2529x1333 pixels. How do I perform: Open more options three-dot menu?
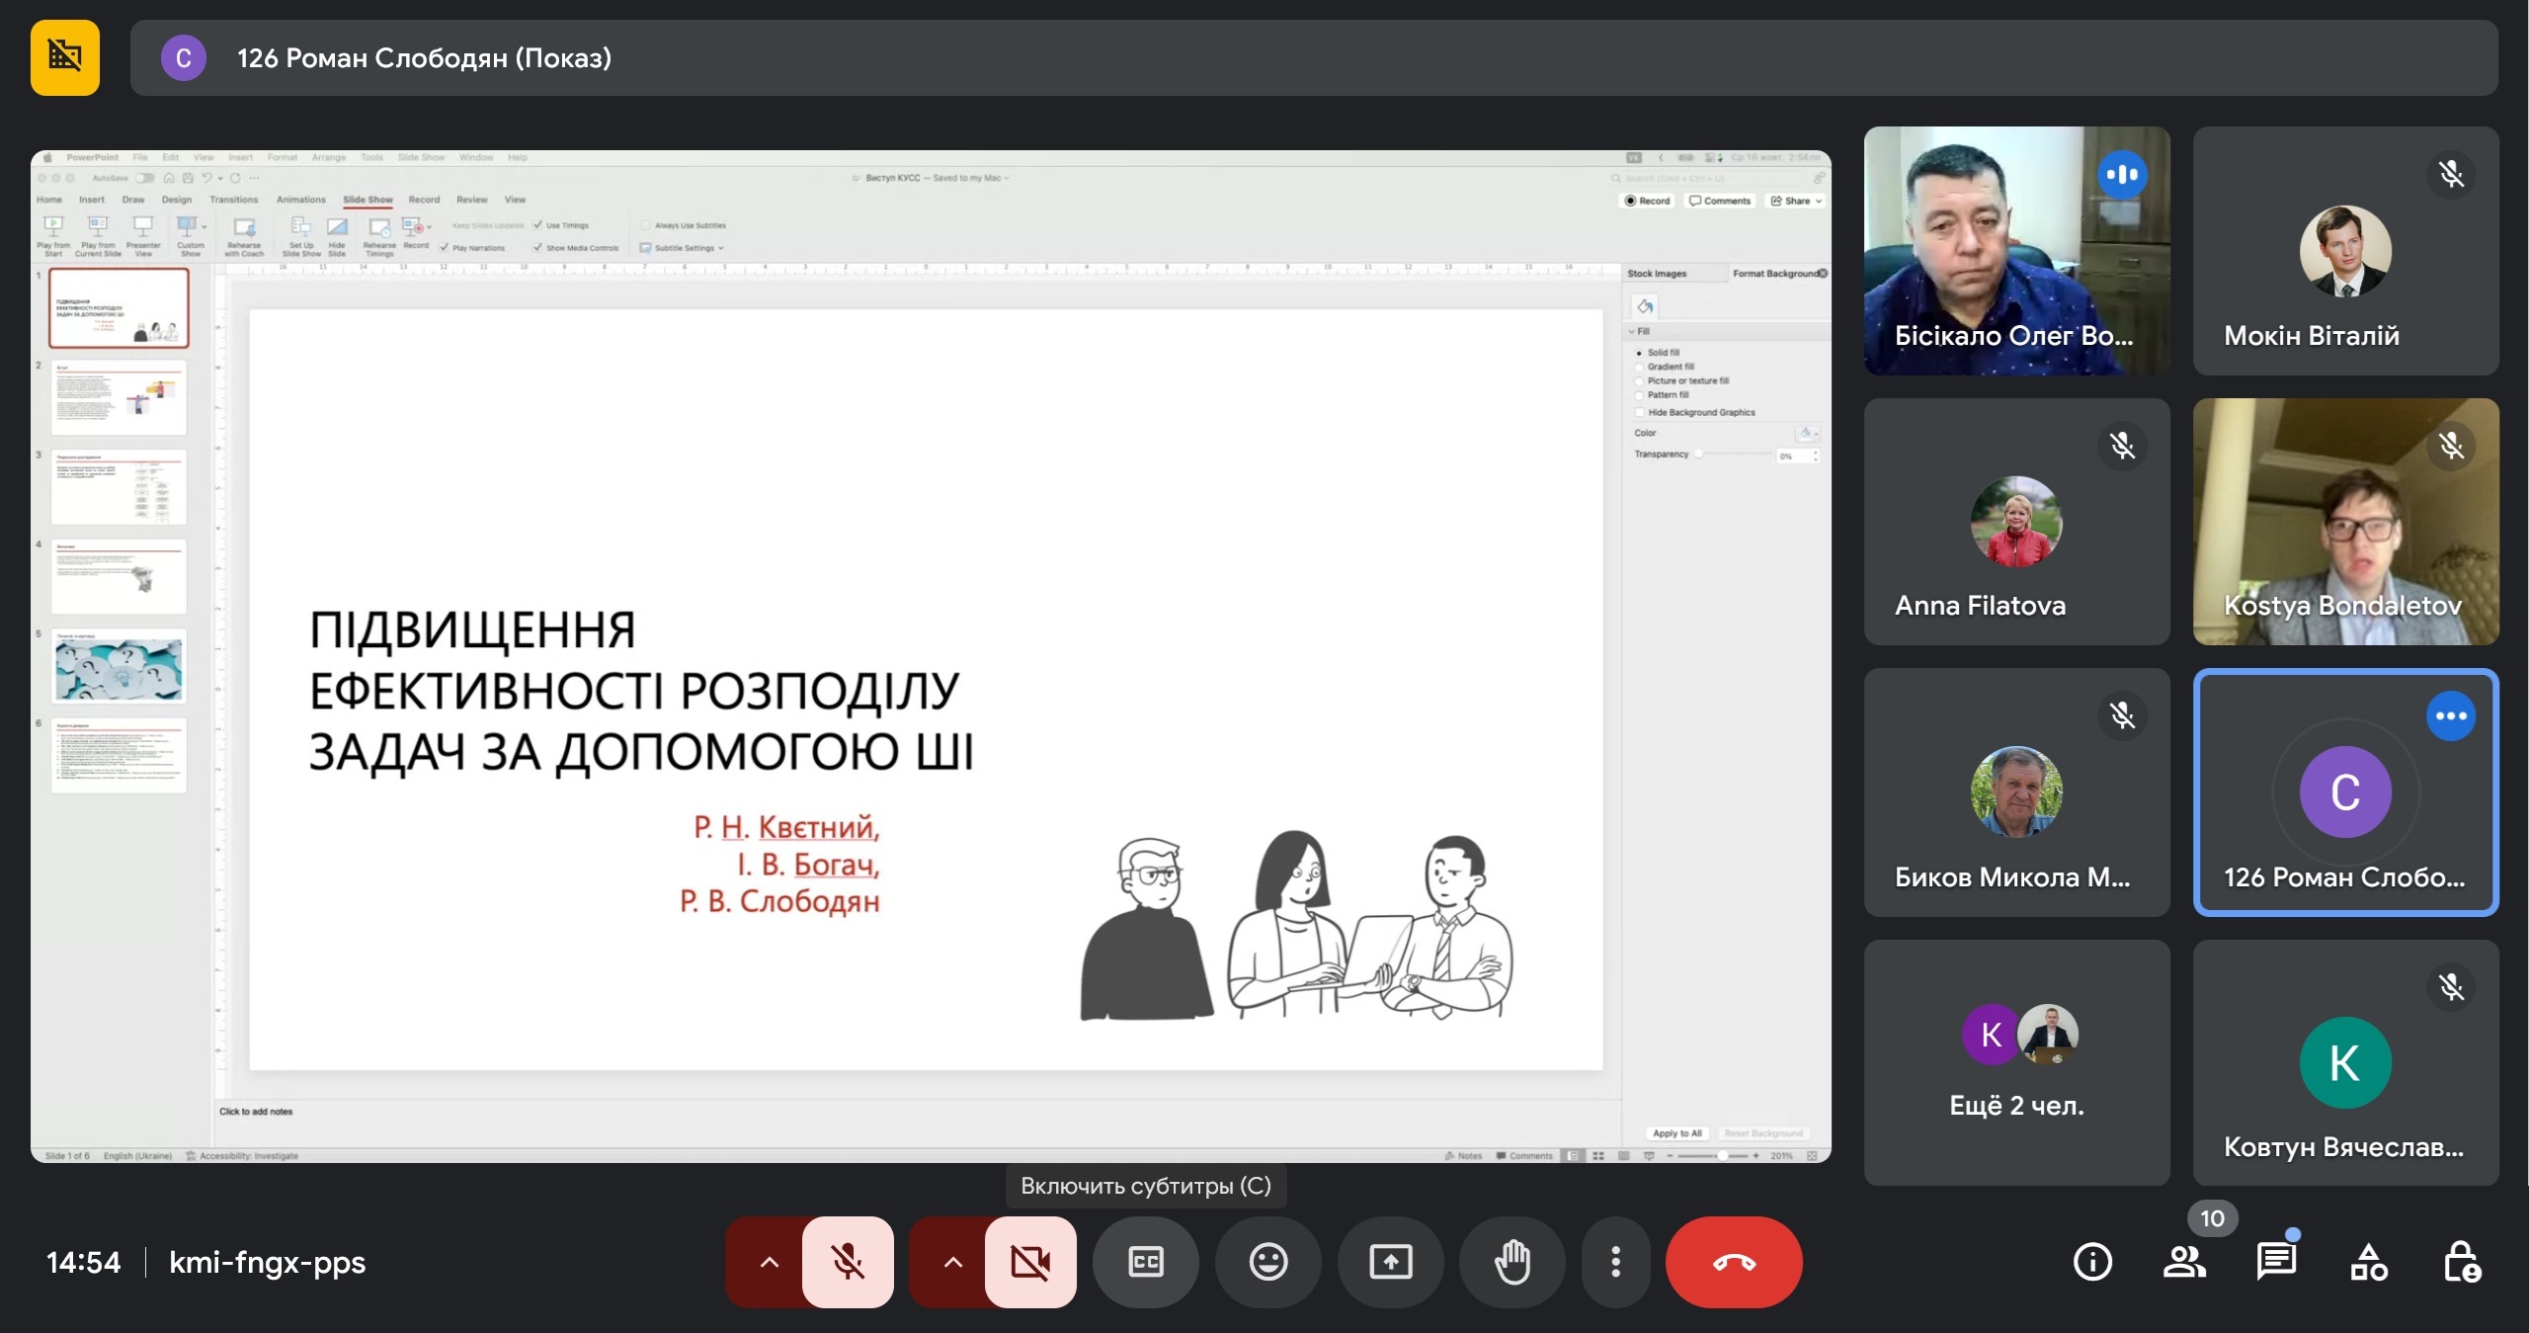pyautogui.click(x=1616, y=1262)
